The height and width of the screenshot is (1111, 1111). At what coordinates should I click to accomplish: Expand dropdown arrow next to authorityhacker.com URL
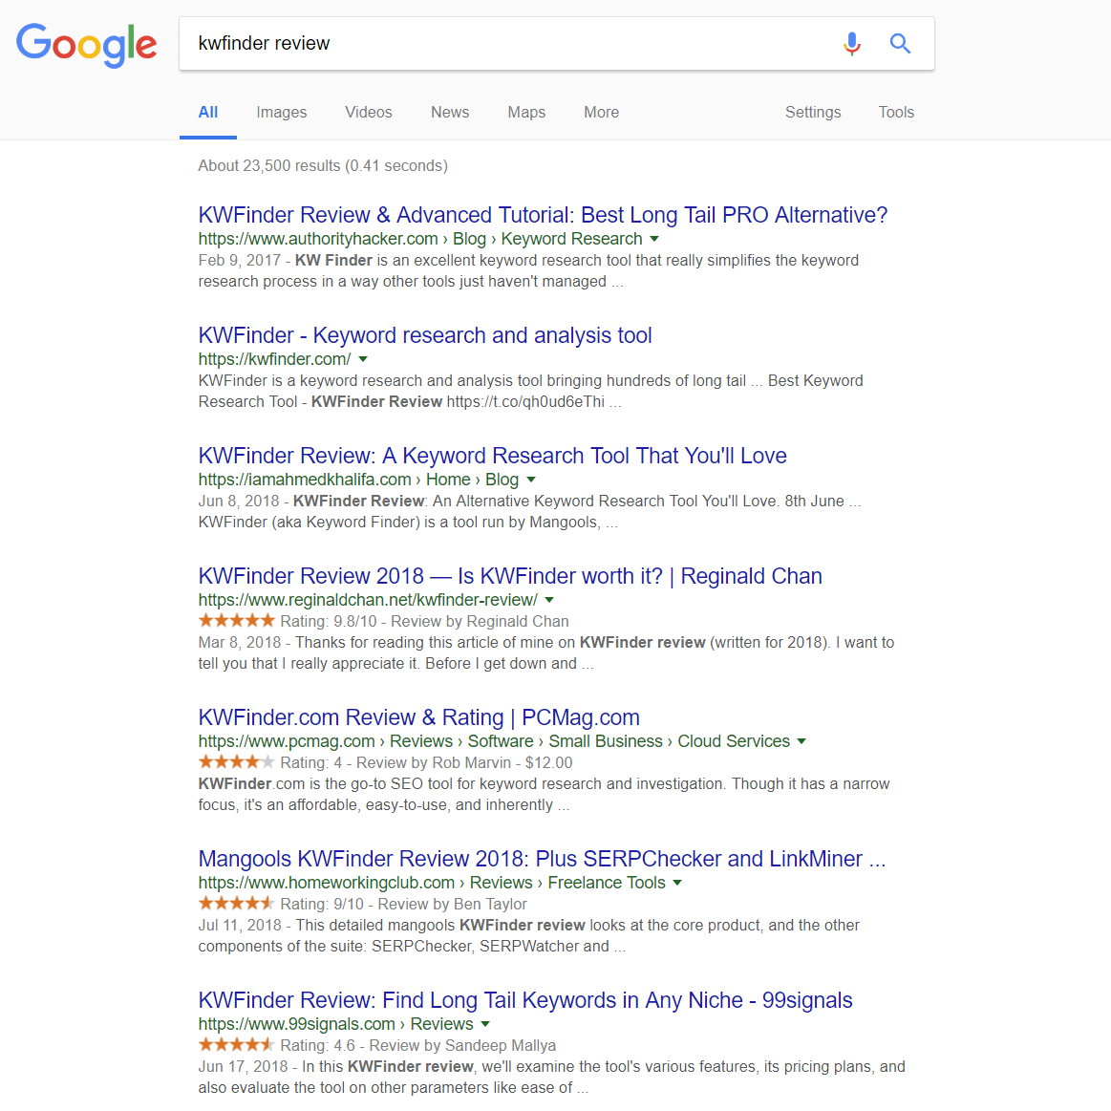click(654, 240)
